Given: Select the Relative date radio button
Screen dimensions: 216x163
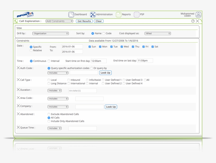Looking at the screenshot, I should click(x=31, y=50).
